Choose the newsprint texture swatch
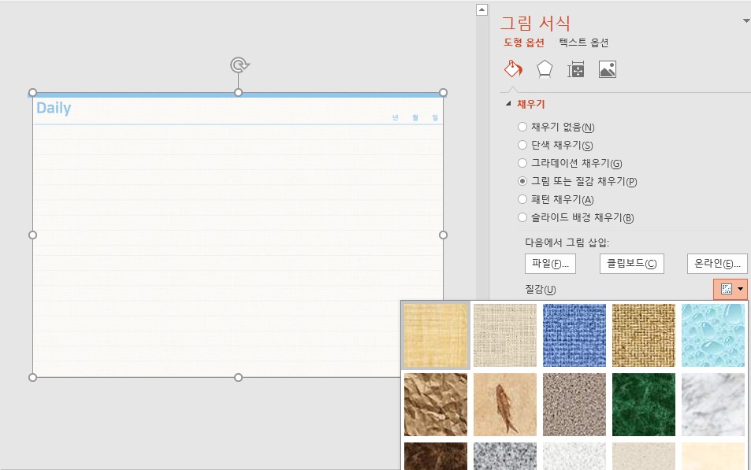751x470 pixels. (574, 456)
